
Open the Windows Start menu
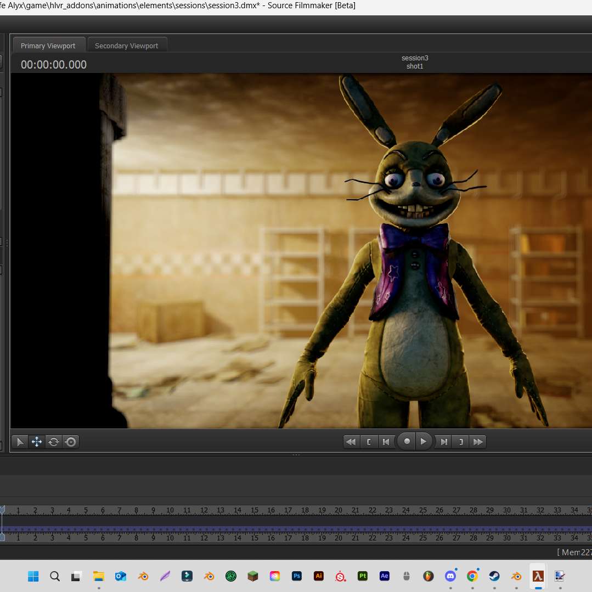point(33,576)
